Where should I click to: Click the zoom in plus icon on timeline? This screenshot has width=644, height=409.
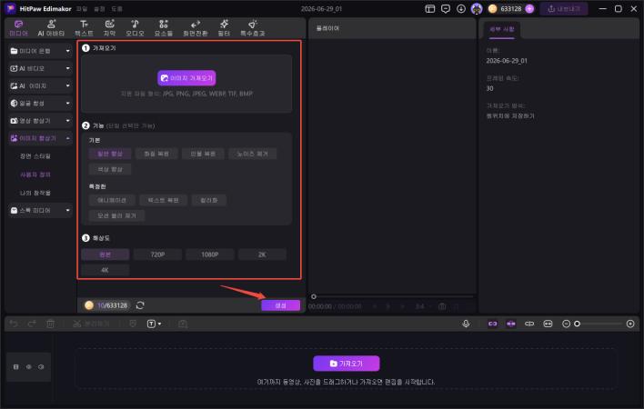[630, 324]
